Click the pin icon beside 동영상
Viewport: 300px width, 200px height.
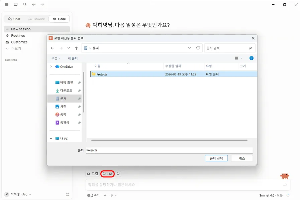(79, 123)
